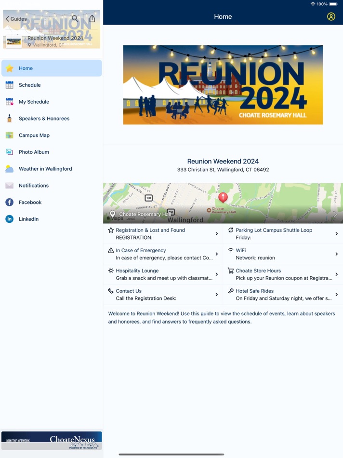Tap the "Network: reunion" text
This screenshot has width=343, height=458.
click(x=255, y=258)
